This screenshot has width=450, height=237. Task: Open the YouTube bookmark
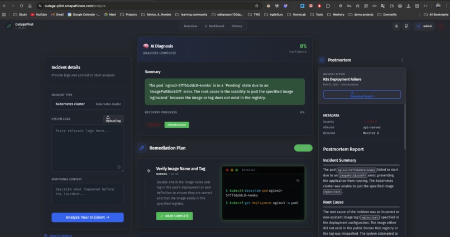coord(39,14)
